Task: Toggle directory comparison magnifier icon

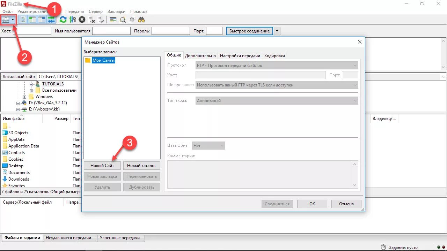Action: [123, 20]
